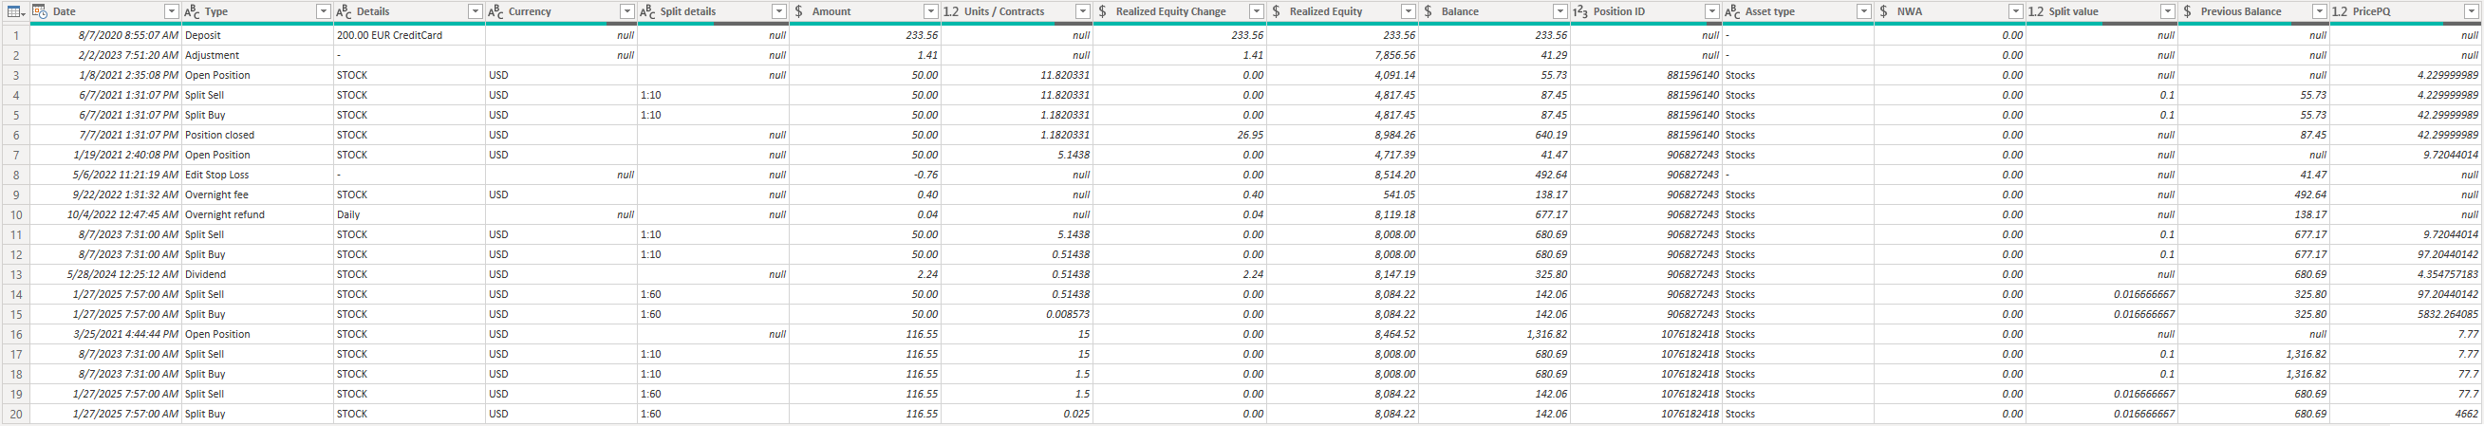Open the Previous Balance filter dropdown
This screenshot has height=426, width=2484.
coord(2319,11)
